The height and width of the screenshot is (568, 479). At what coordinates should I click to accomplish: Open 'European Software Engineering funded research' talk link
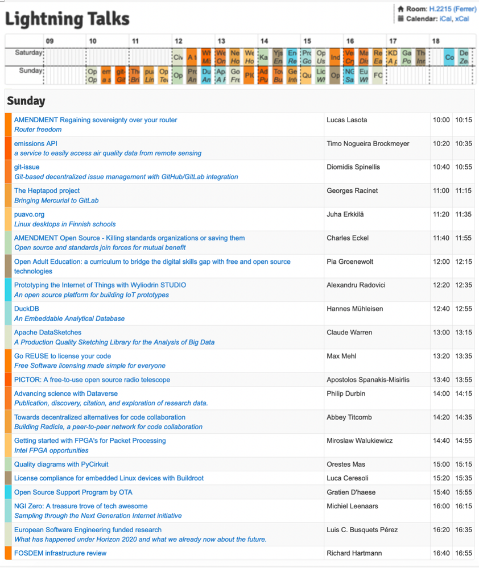[x=88, y=529]
